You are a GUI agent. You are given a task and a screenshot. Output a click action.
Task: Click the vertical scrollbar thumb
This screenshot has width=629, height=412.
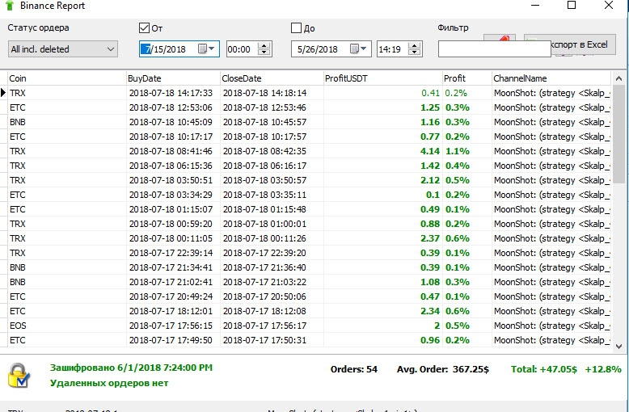pos(618,134)
